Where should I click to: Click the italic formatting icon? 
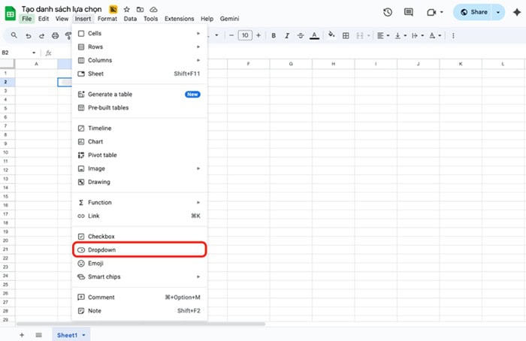(x=286, y=35)
